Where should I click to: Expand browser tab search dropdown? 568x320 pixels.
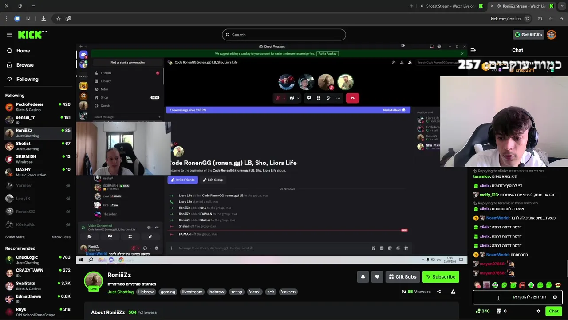point(562,6)
